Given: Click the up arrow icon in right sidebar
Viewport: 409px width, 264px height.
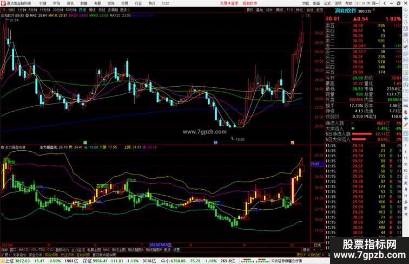Looking at the screenshot, I should 406,15.
